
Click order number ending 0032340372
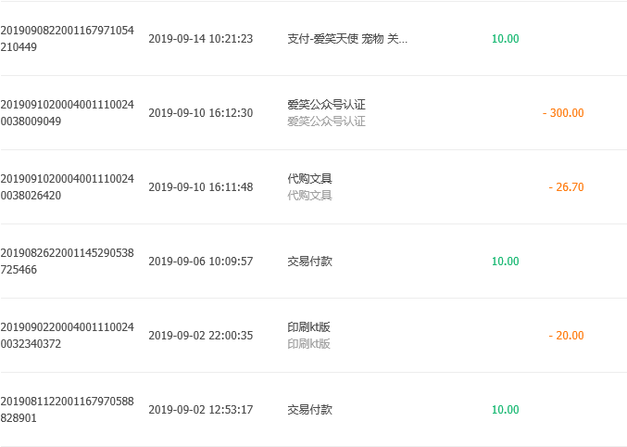click(68, 336)
